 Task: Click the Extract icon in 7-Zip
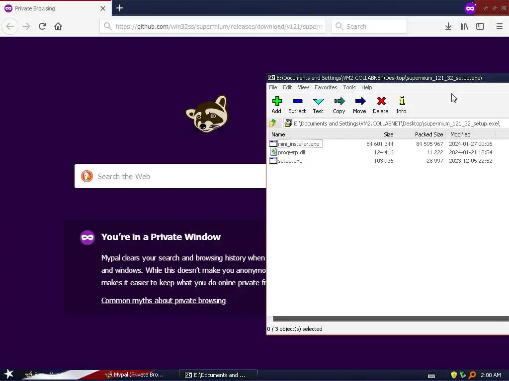click(x=297, y=105)
